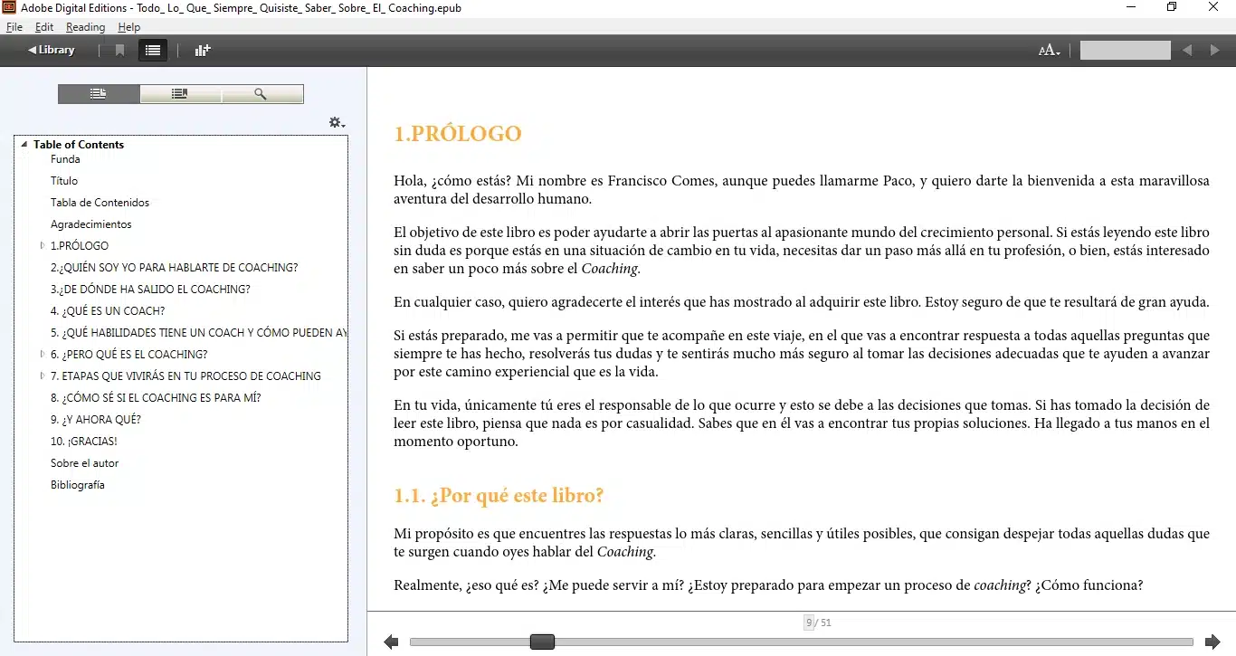
Task: Go to next search result arrow
Action: (x=1215, y=51)
